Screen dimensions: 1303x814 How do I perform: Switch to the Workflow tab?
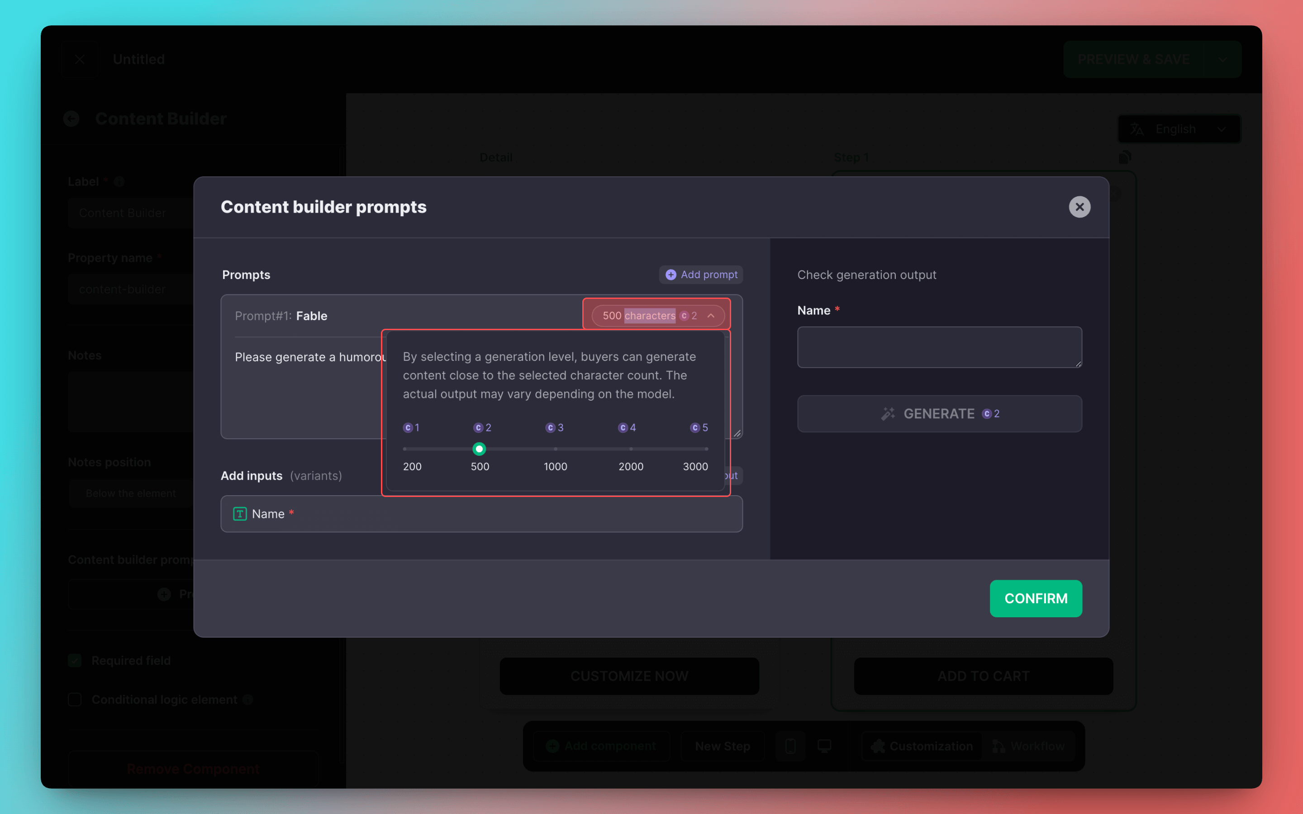click(1028, 746)
